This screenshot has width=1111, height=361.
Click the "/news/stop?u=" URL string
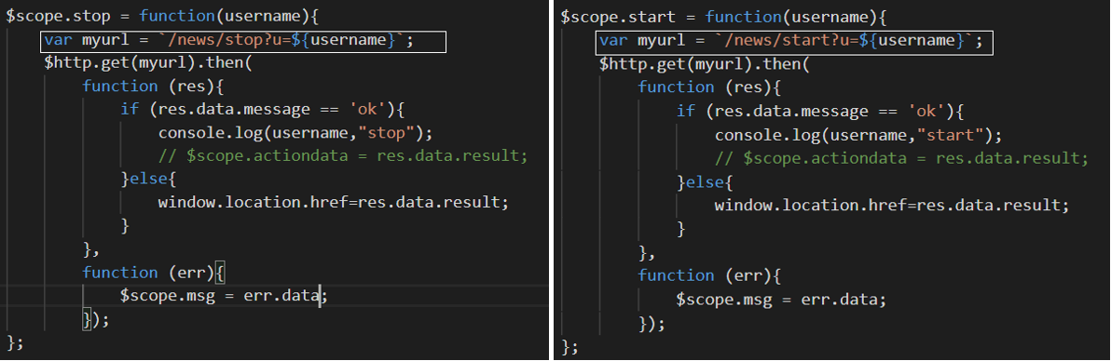(230, 40)
